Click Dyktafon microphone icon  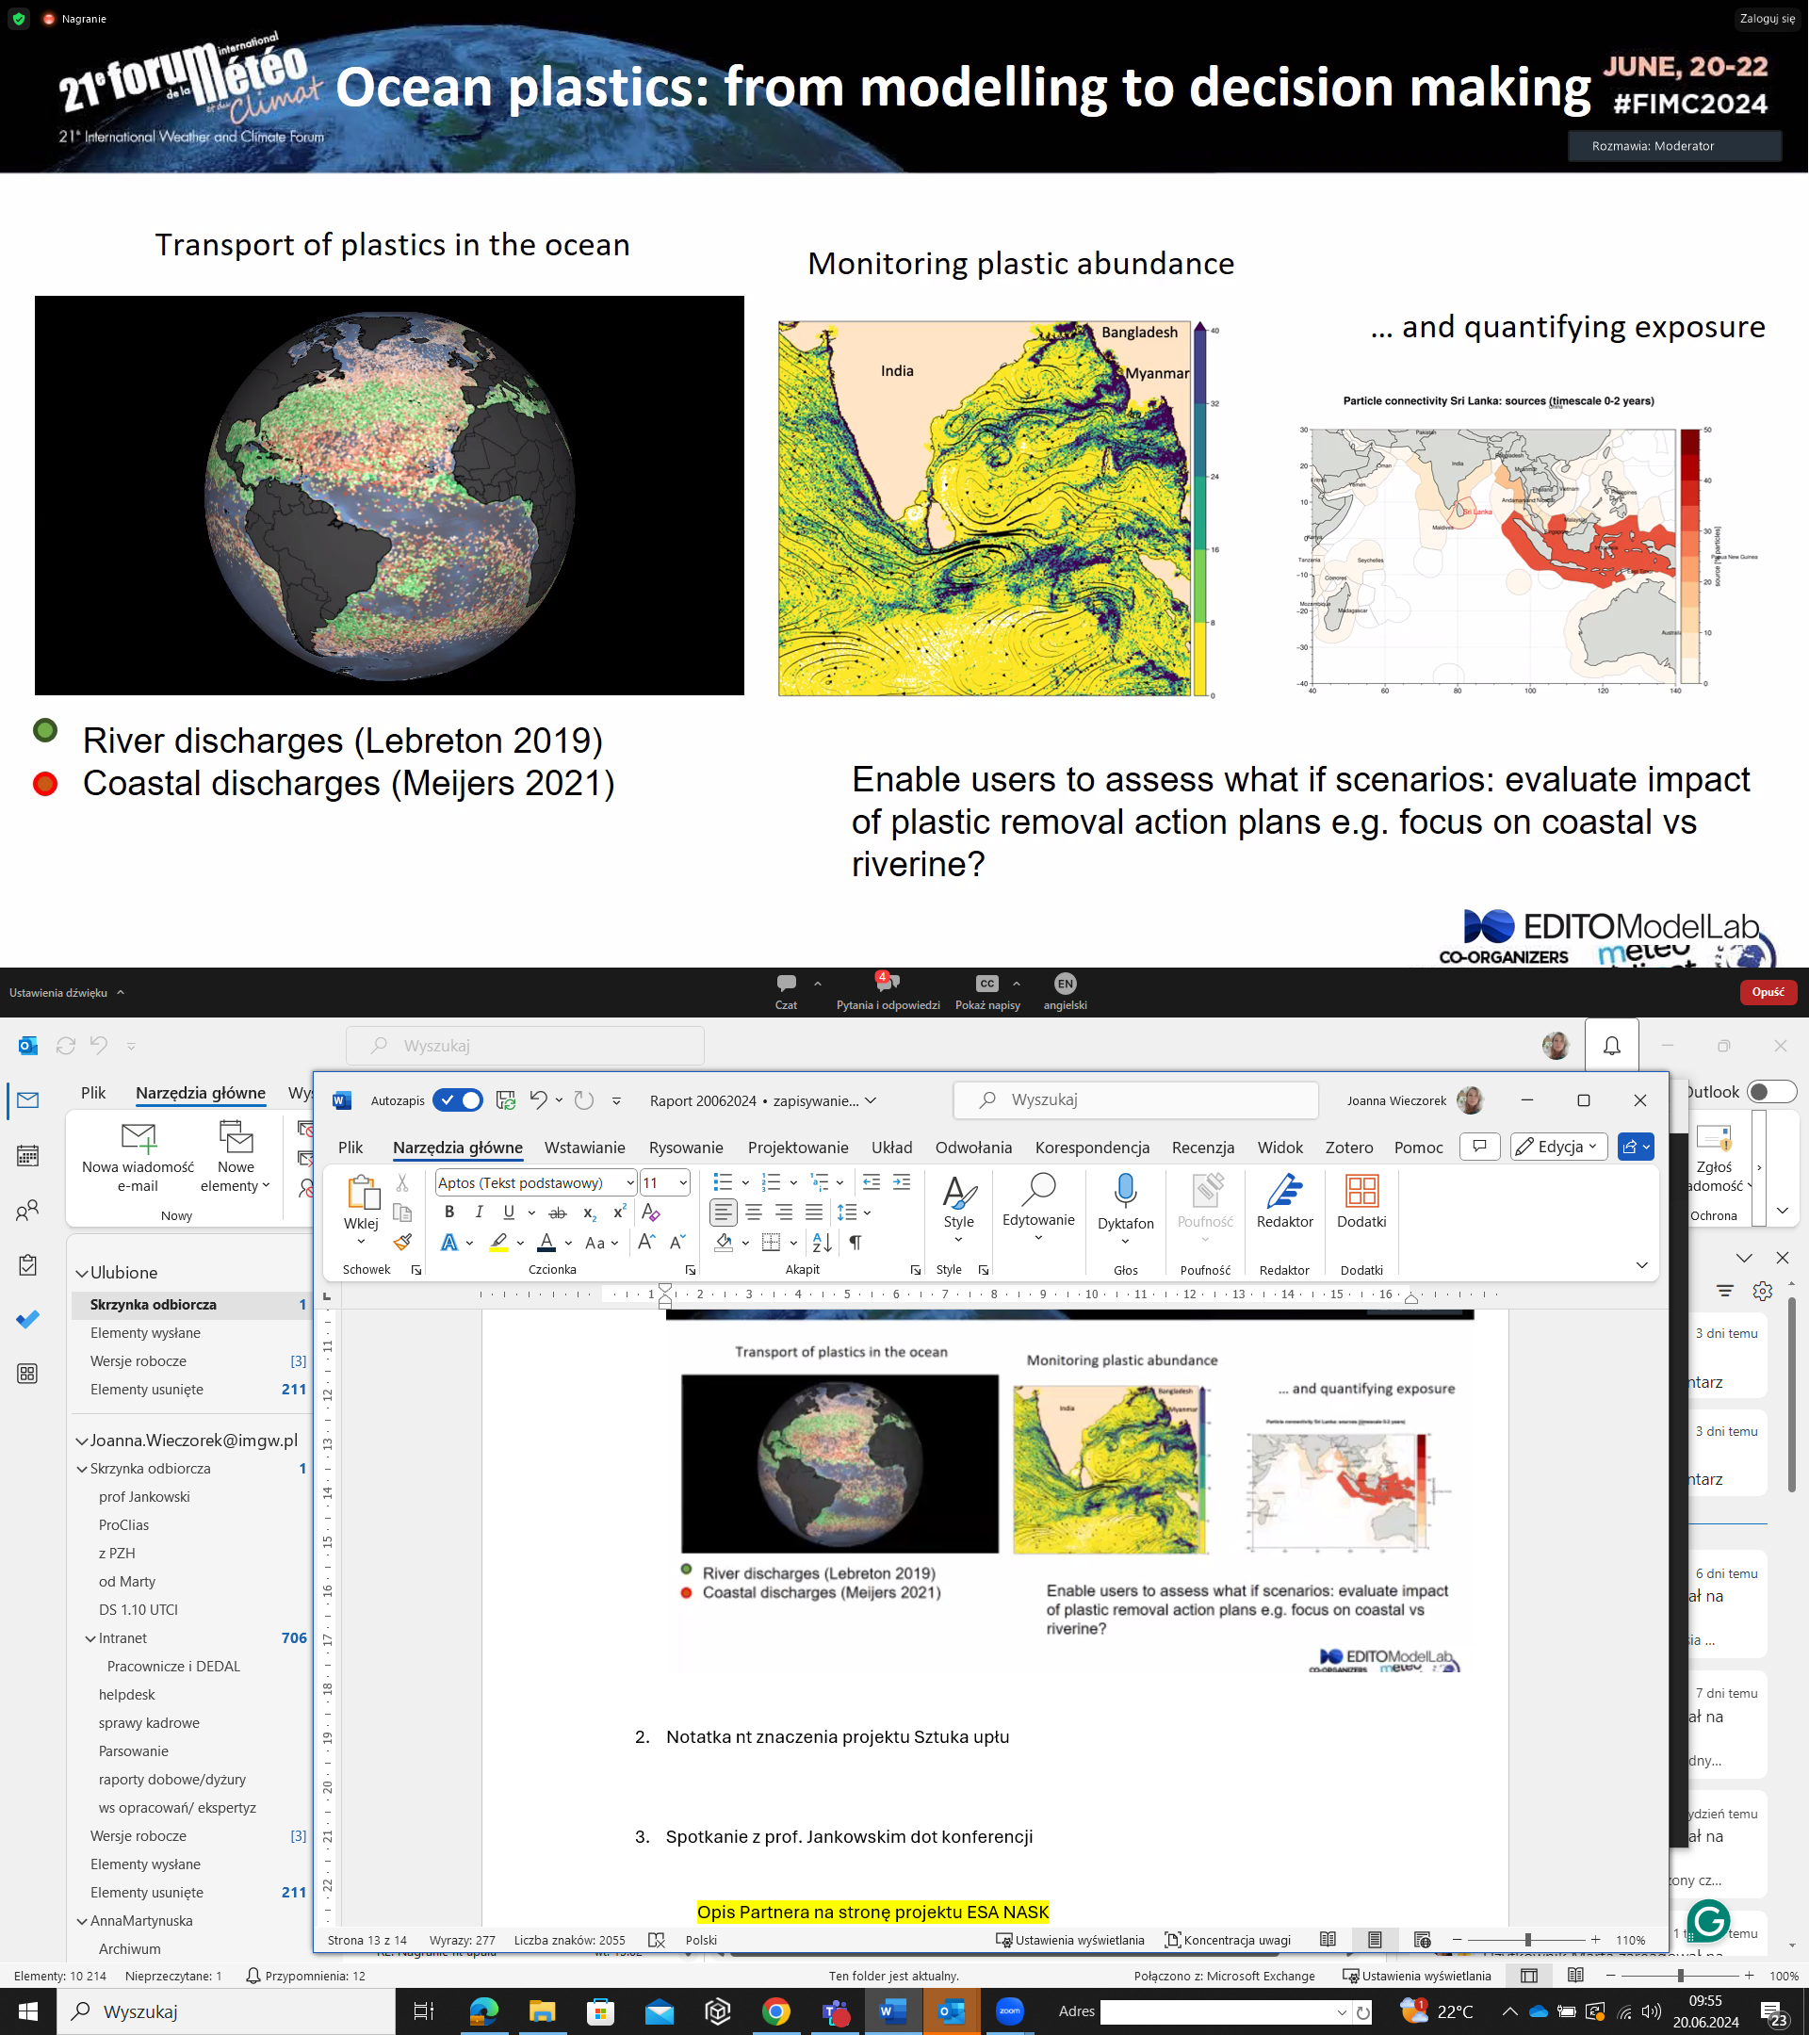tap(1125, 1192)
